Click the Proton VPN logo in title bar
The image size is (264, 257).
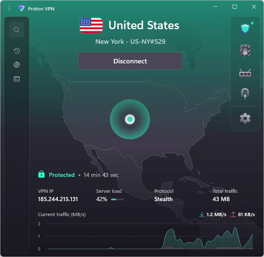tap(21, 8)
